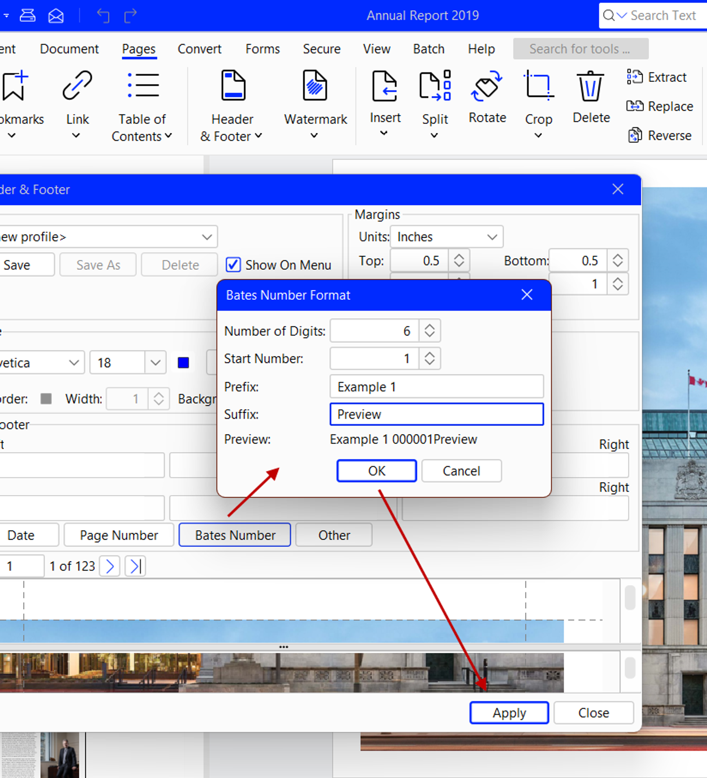The image size is (707, 778).
Task: Open the Convert menu tab
Action: pos(199,49)
